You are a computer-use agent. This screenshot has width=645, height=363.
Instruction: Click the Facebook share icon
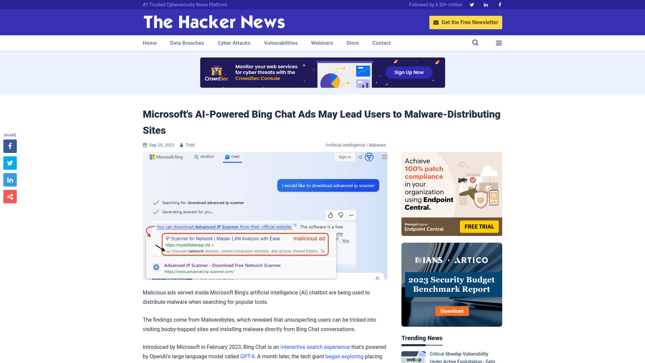pyautogui.click(x=10, y=146)
